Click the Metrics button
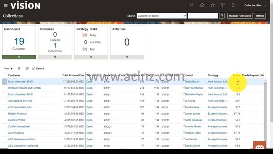This screenshot has height=154, width=273. tap(260, 16)
